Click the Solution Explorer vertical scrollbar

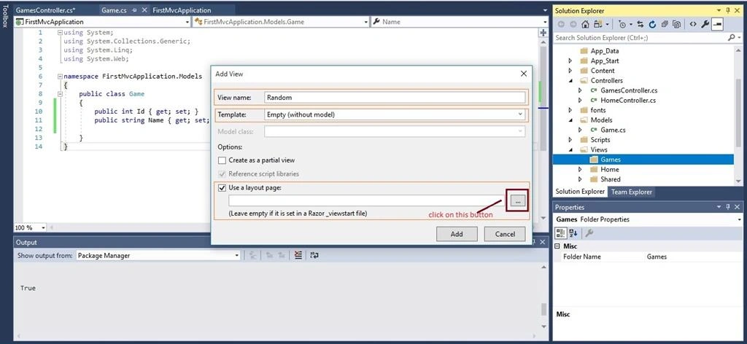[738, 114]
